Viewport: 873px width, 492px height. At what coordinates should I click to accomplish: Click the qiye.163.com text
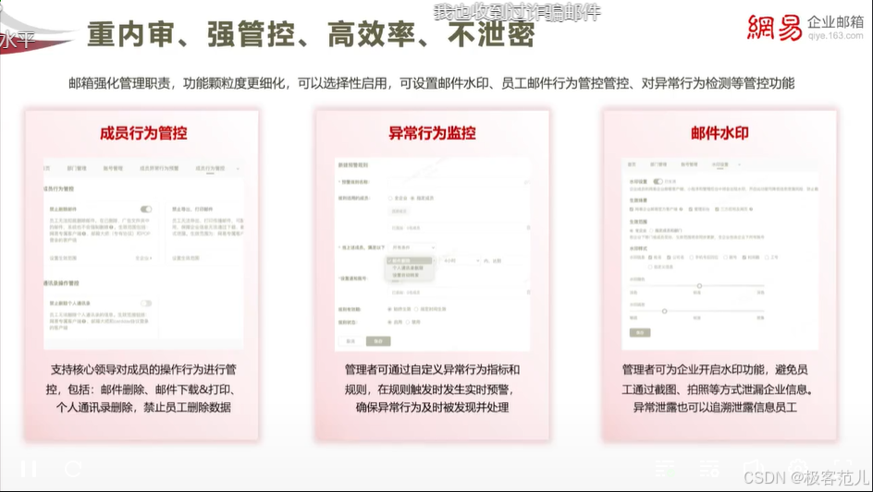(836, 36)
